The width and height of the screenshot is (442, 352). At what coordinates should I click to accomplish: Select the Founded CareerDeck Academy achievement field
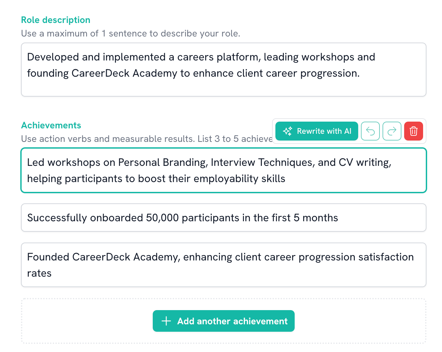click(x=223, y=265)
